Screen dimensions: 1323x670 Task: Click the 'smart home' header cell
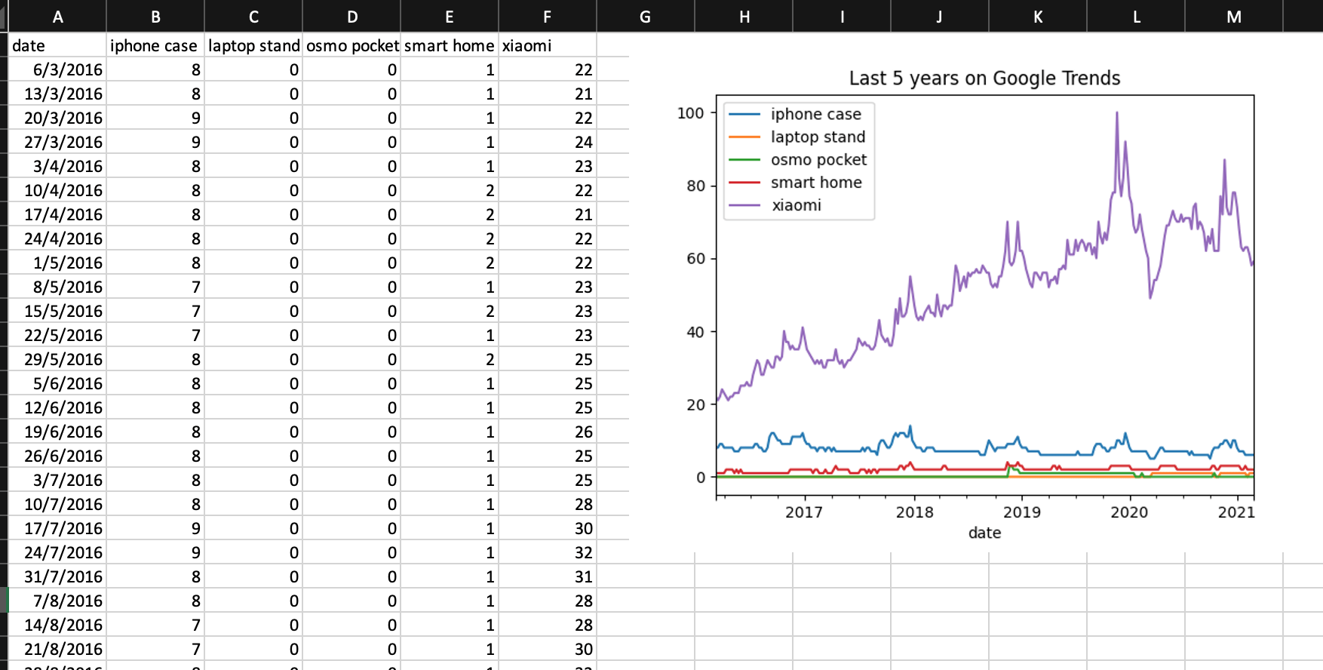coord(450,45)
